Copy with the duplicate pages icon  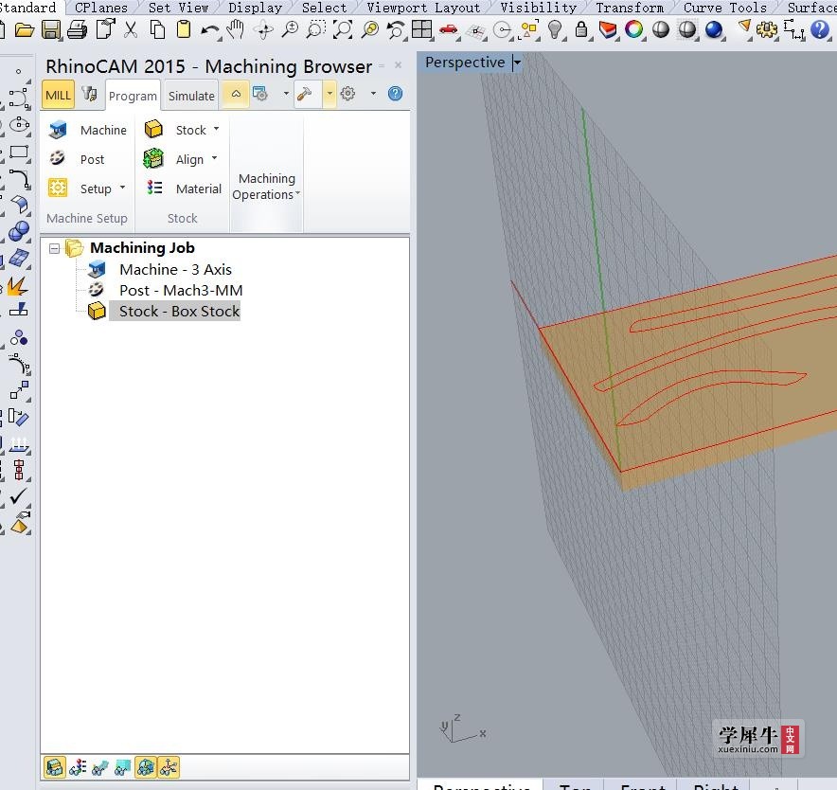tap(157, 30)
